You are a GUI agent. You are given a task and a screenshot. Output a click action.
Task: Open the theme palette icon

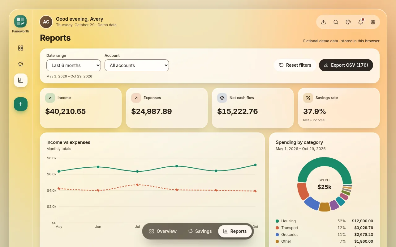348,22
